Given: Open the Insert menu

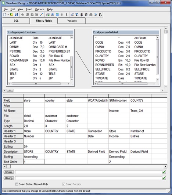Looking at the screenshot, I should (29, 9).
